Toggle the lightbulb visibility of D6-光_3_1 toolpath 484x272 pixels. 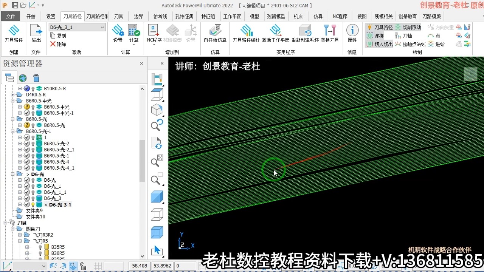pos(33,204)
